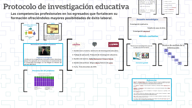Select line '3. Nombre del alumno'
Screen dimensions: 192x108
[x=93, y=59]
